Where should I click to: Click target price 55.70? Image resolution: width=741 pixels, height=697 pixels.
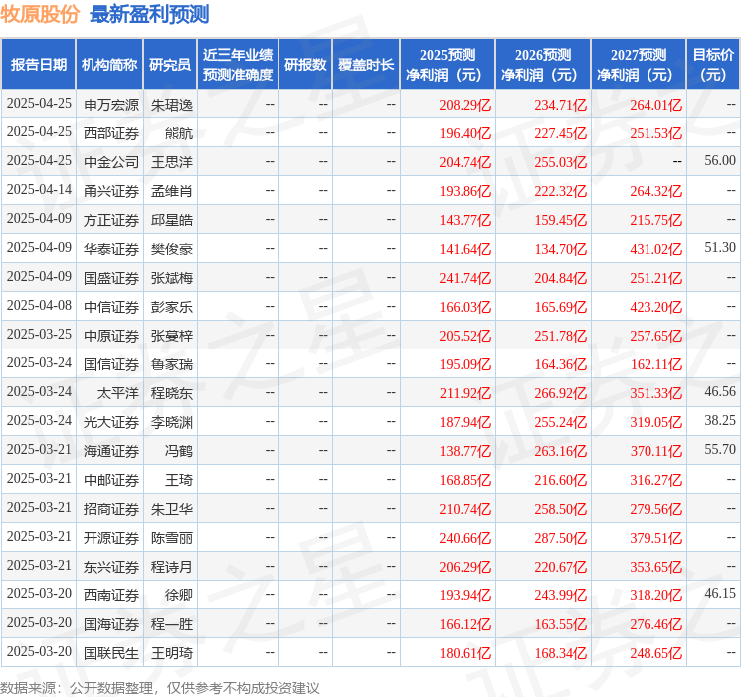point(720,449)
